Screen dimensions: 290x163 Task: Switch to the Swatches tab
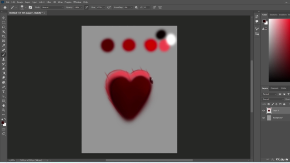coord(274,15)
